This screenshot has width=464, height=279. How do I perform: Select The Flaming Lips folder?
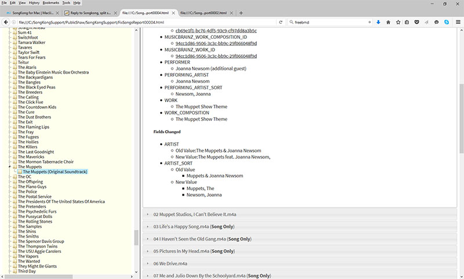coord(34,127)
